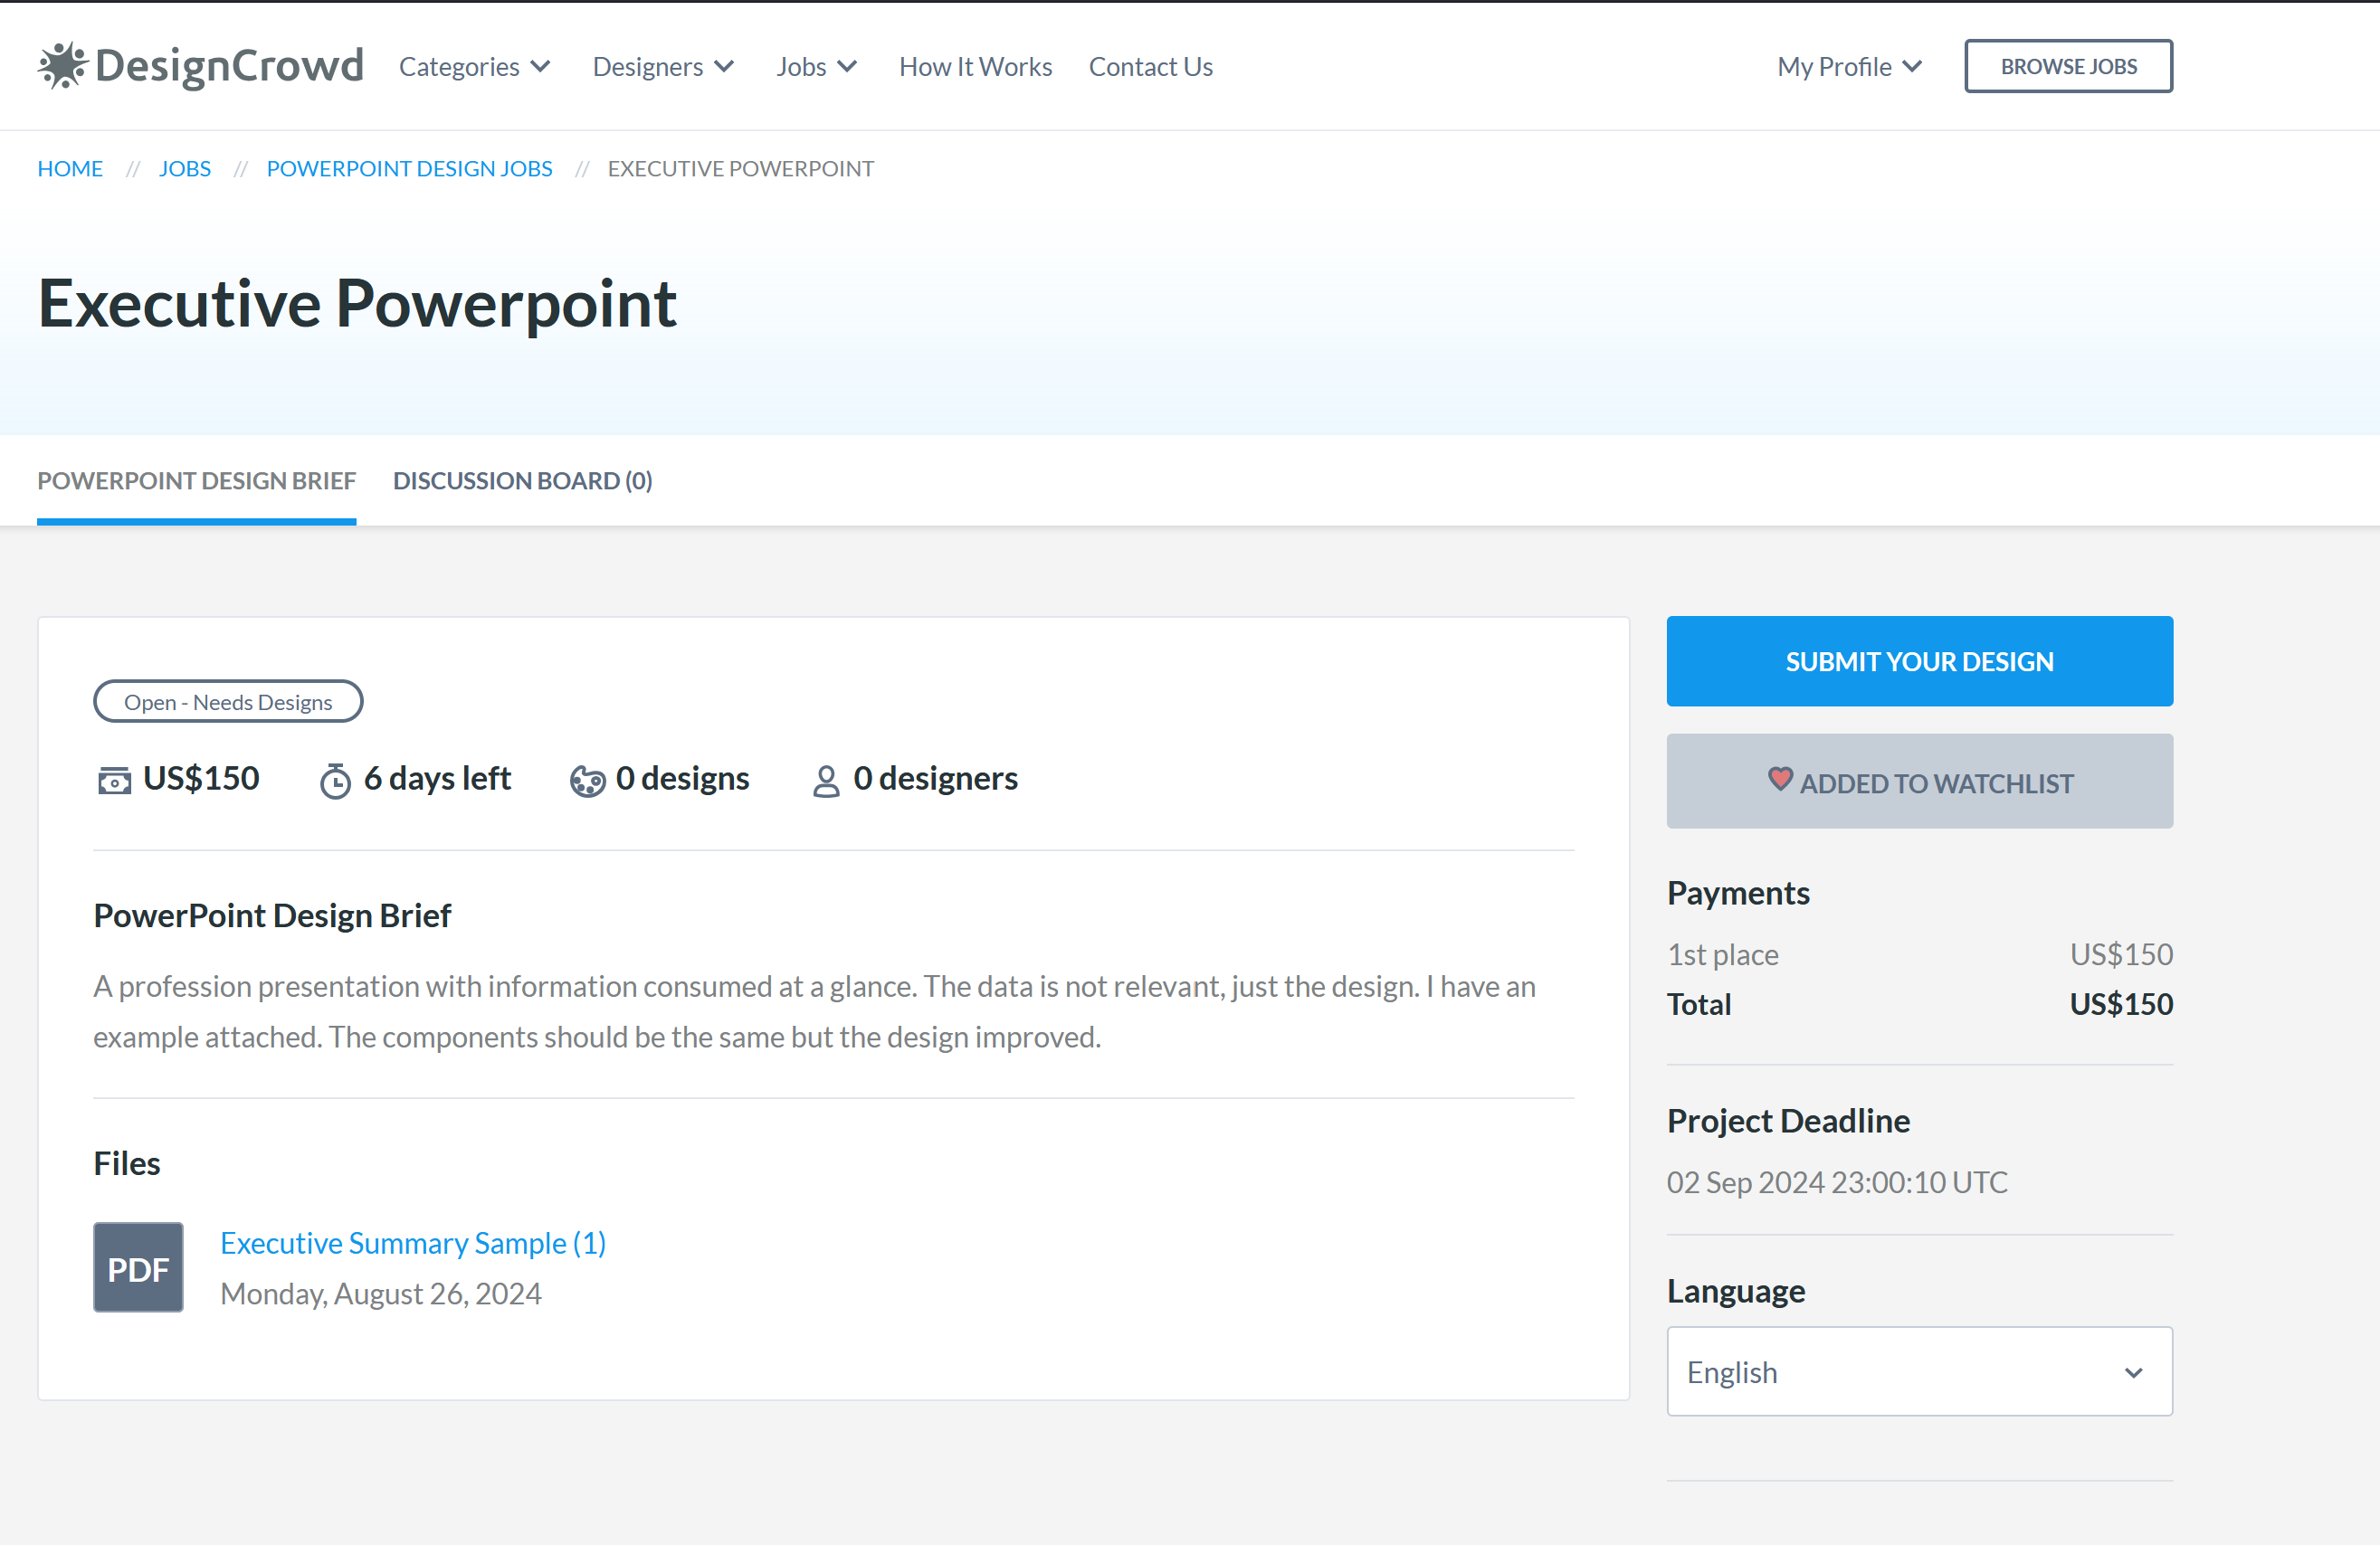The image size is (2380, 1545).
Task: Open the My Profile dropdown
Action: 1850,66
